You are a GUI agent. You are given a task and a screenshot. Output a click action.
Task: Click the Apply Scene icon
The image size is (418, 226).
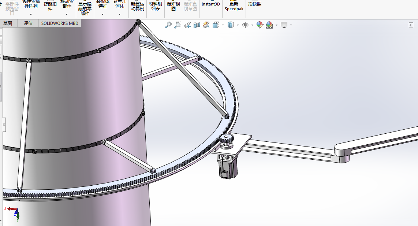coord(269,25)
